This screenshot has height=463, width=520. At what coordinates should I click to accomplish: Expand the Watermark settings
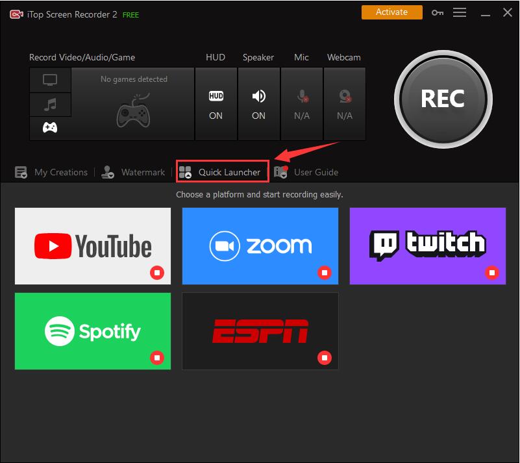[x=135, y=172]
